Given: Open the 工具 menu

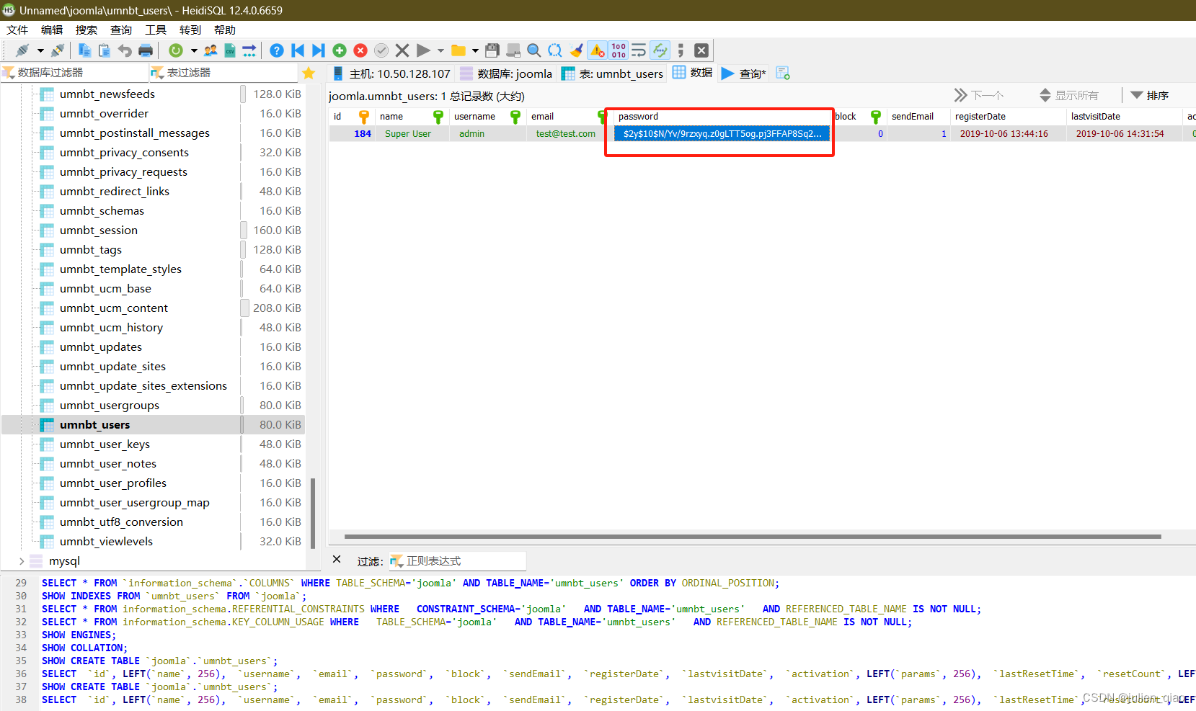Looking at the screenshot, I should coord(156,30).
